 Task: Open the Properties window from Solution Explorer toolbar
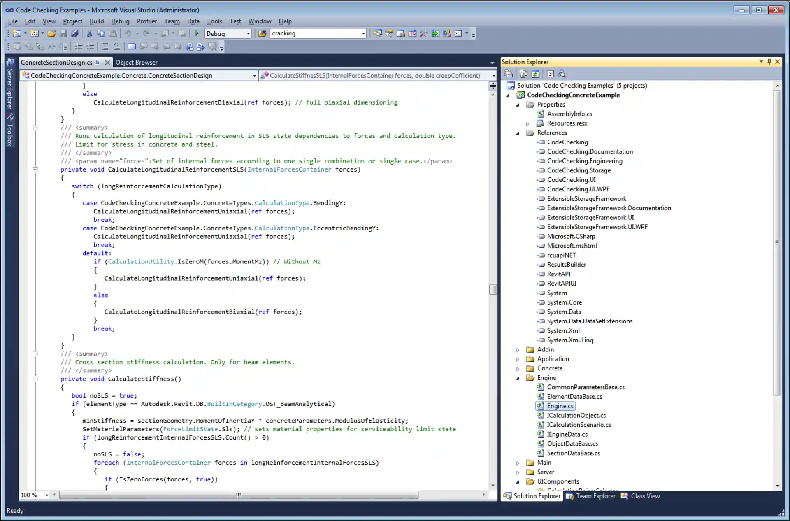pos(509,74)
